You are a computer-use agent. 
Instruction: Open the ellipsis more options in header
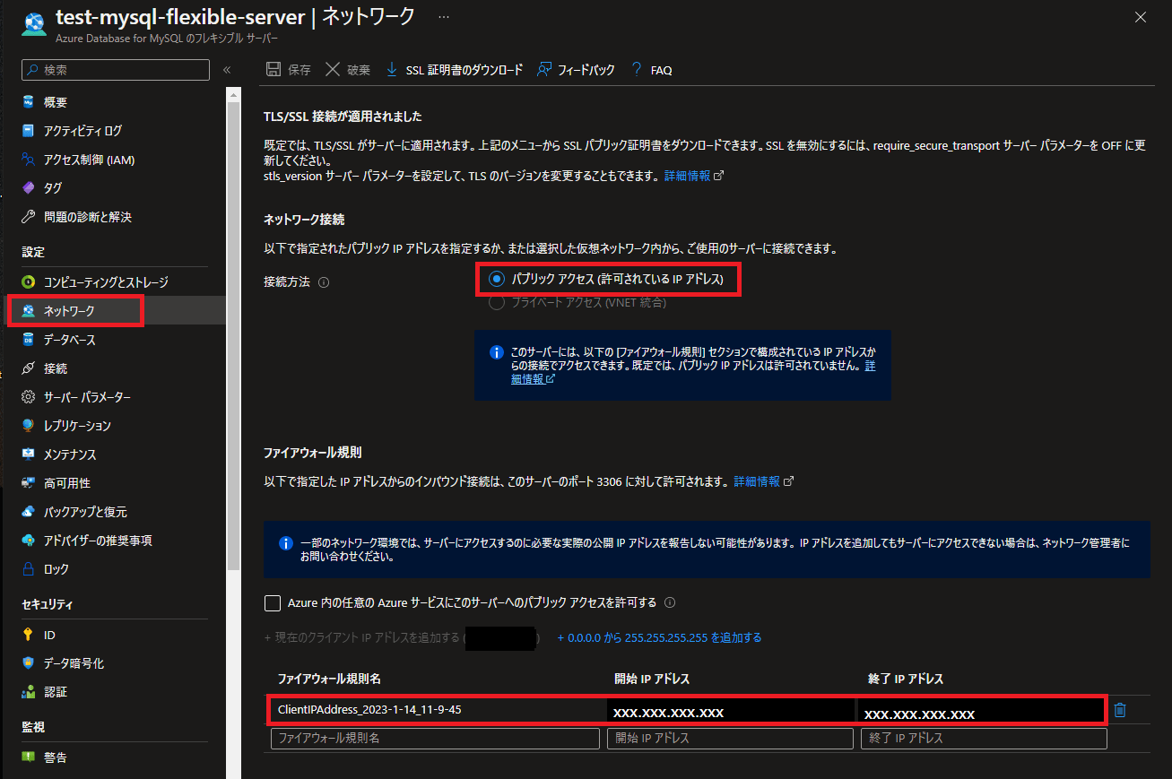pyautogui.click(x=445, y=17)
